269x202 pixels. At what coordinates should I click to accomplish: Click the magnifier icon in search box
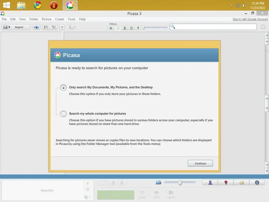(173, 27)
